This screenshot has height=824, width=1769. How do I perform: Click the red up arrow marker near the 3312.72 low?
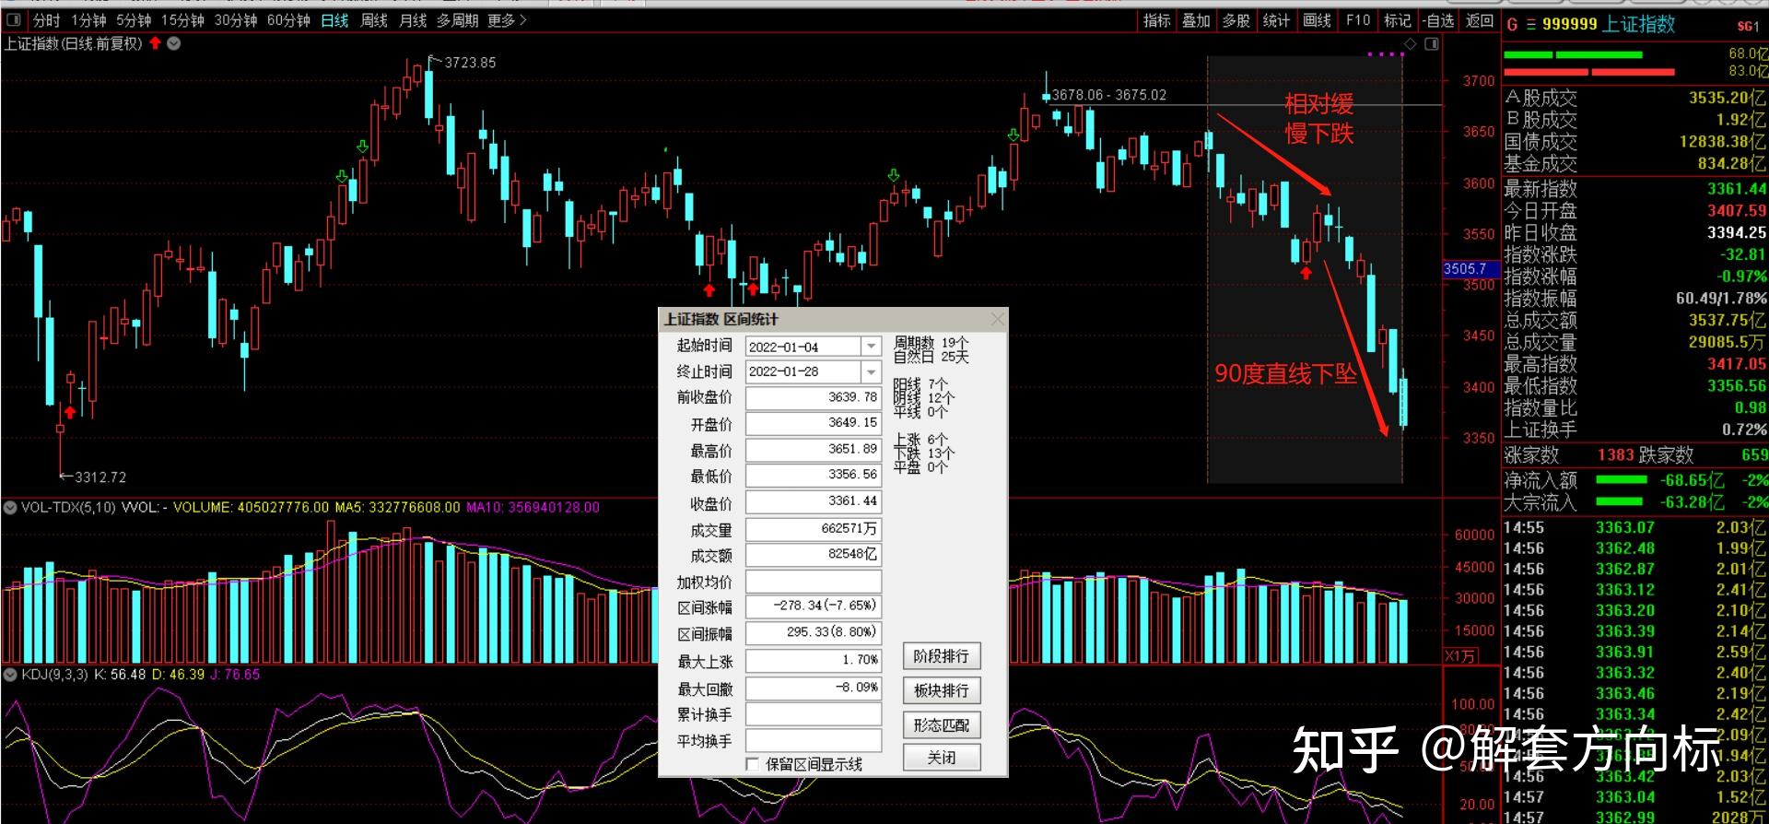point(70,411)
